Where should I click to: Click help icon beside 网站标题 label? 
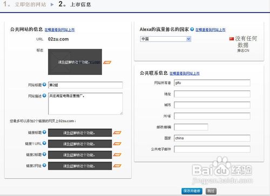coord(44,85)
